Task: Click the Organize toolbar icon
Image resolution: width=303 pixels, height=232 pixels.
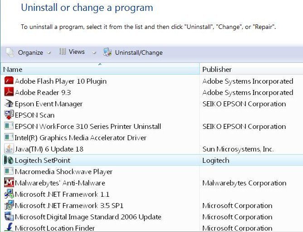Action: point(10,52)
